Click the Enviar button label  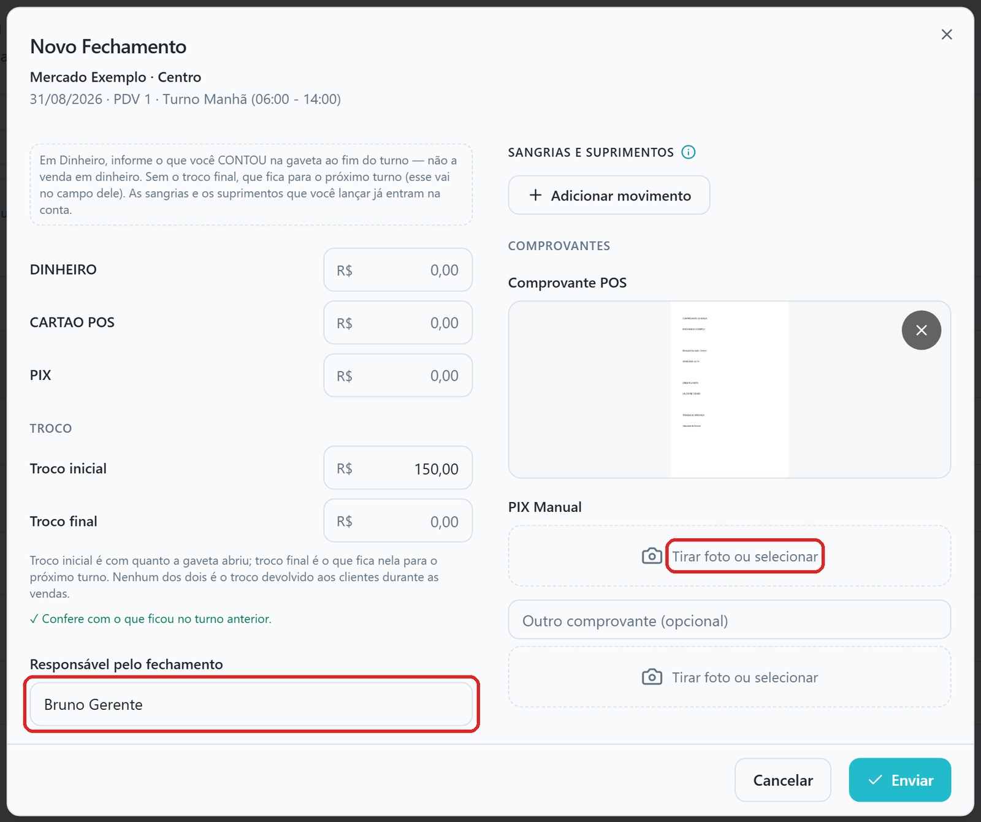click(x=912, y=780)
